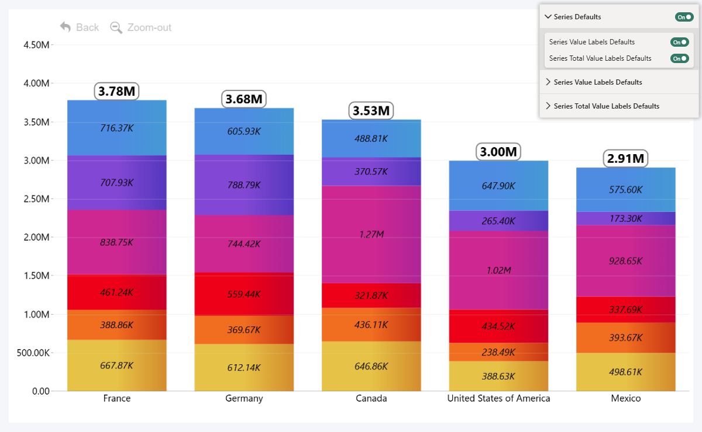Toggle Series Total Value Labels Defaults switch
Viewport: 702px width, 432px height.
(680, 58)
